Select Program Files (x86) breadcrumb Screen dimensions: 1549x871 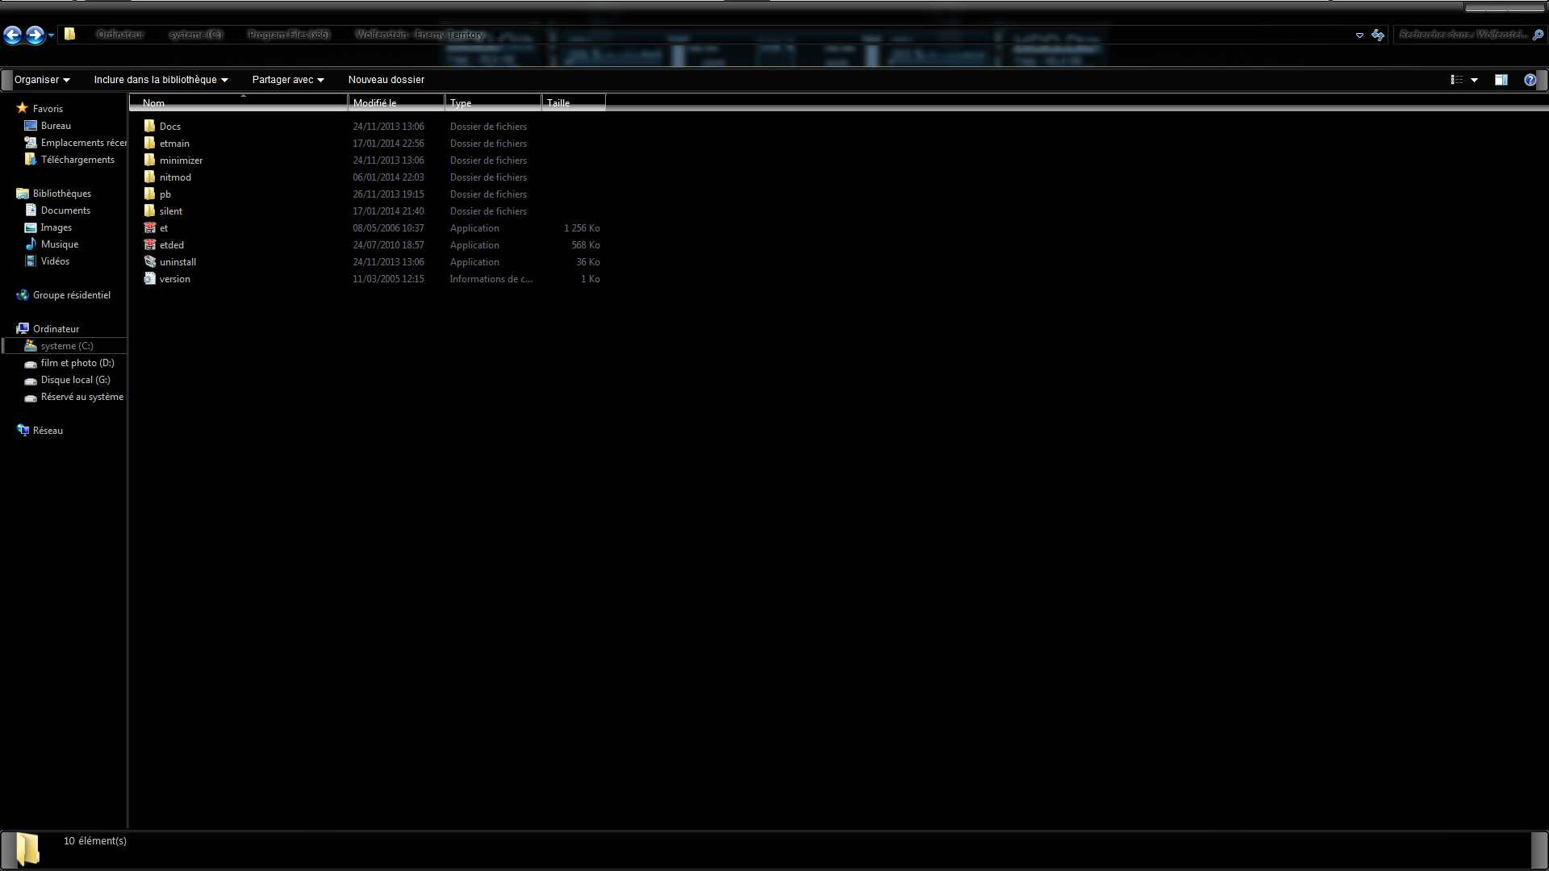tap(289, 35)
